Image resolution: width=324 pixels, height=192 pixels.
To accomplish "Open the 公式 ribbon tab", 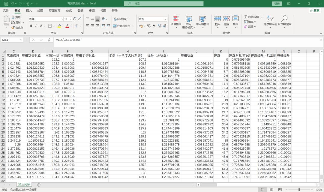I will click(69, 10).
